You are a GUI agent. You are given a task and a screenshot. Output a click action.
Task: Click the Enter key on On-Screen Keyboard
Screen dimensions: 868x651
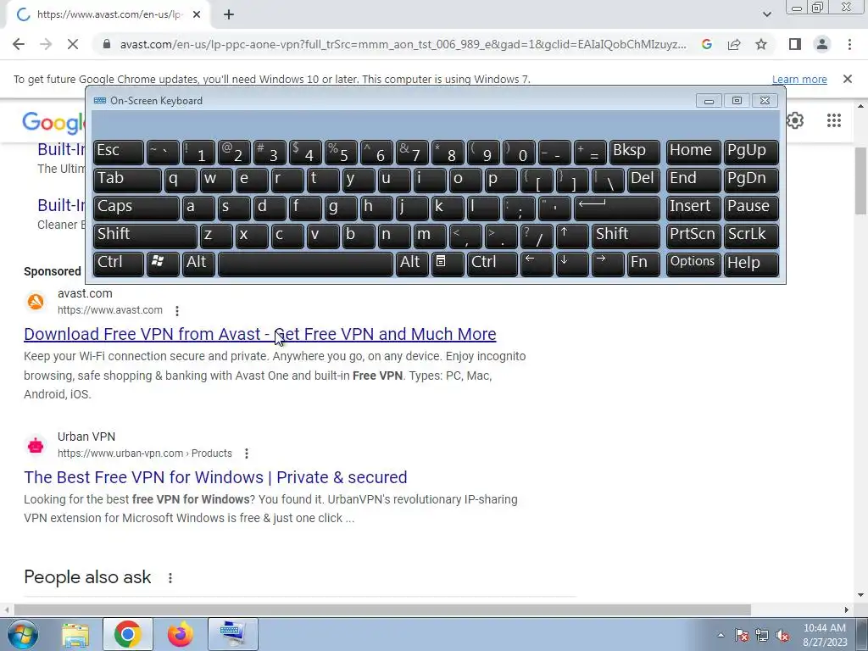click(x=617, y=208)
